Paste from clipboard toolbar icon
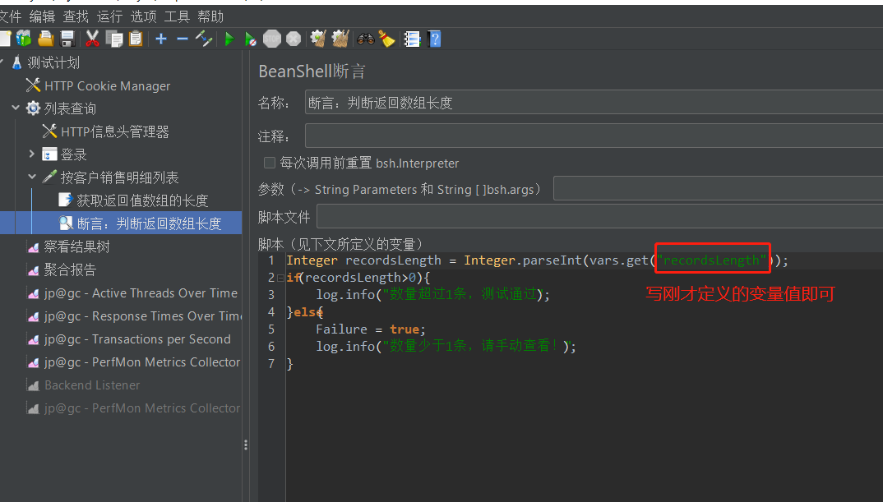The image size is (883, 502). [x=136, y=39]
